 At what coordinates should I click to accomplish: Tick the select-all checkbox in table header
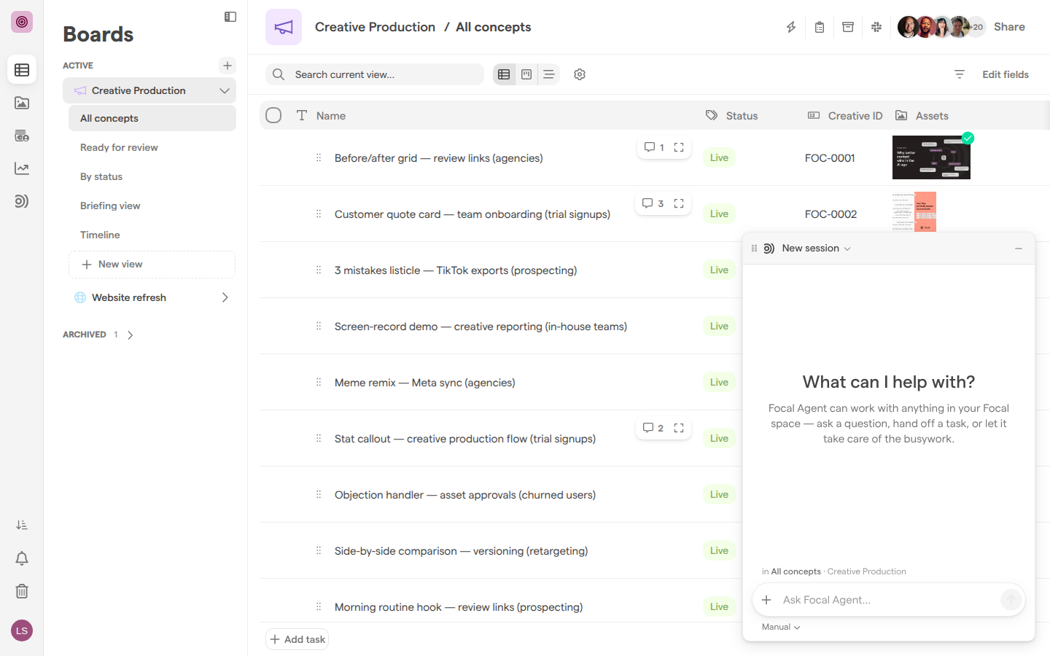273,115
